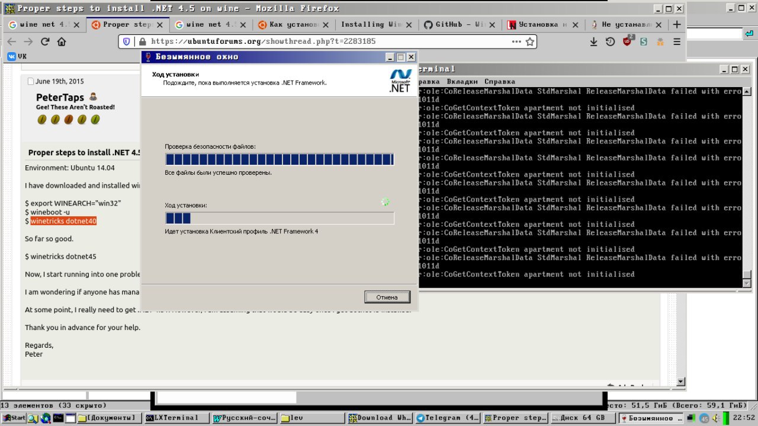The width and height of the screenshot is (758, 426).
Task: Switch to the LXTerminal taskbar window
Action: [x=176, y=418]
